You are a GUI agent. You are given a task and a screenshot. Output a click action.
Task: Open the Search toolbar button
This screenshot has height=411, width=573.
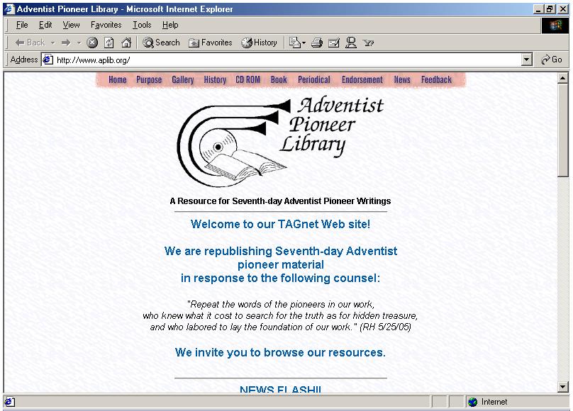click(x=161, y=43)
